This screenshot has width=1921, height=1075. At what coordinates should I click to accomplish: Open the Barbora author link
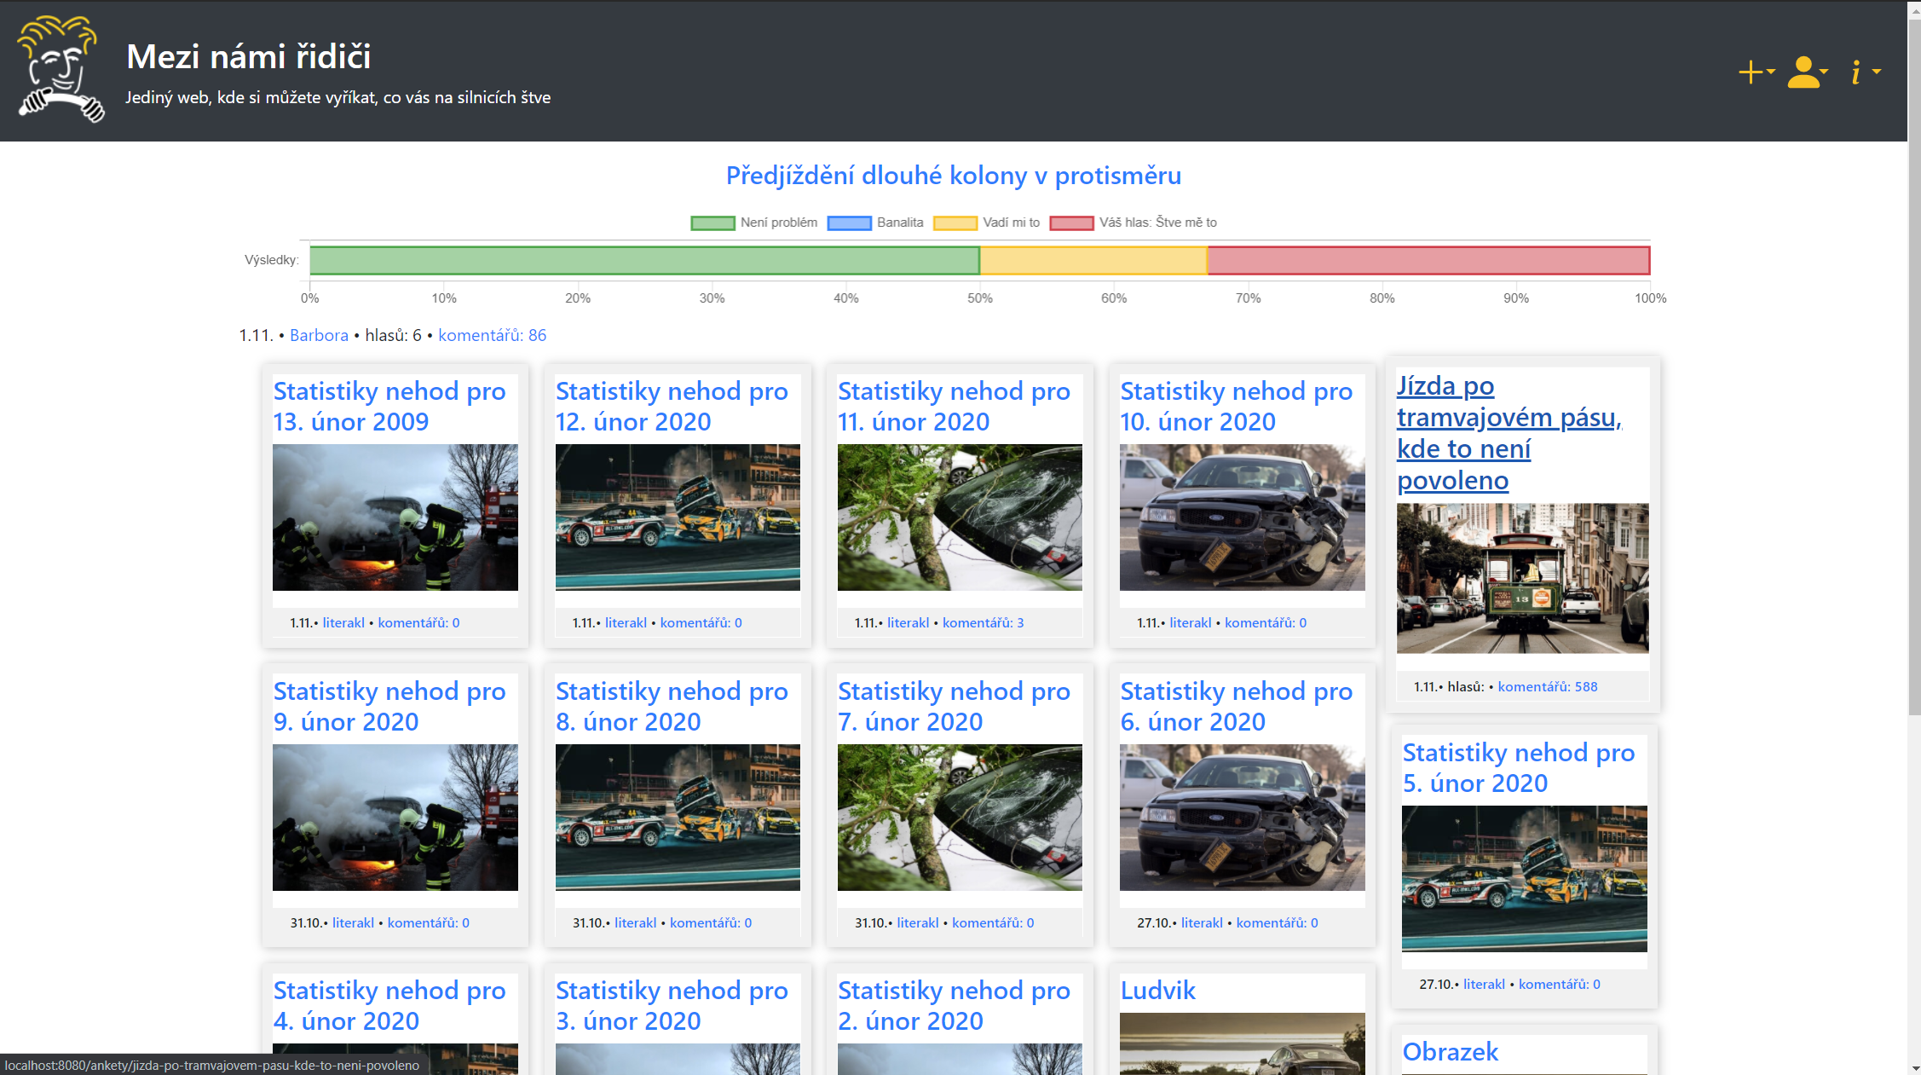tap(318, 335)
